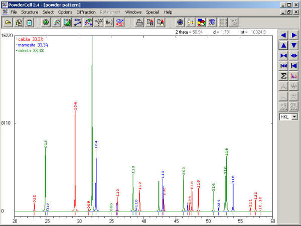Open the Diffraction menu
Image resolution: width=301 pixels, height=226 pixels.
point(86,12)
